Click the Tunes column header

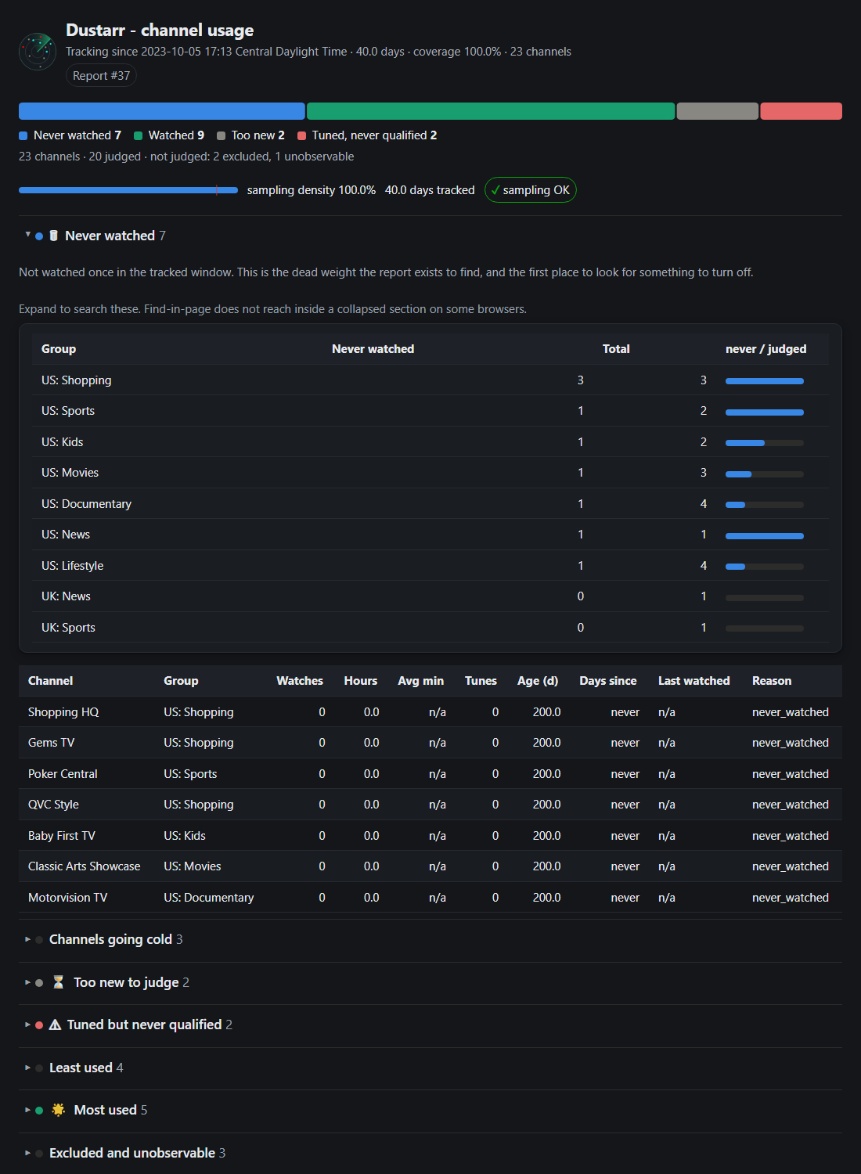coord(481,681)
